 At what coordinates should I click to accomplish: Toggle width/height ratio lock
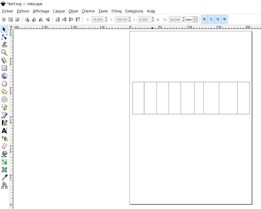coord(158,20)
